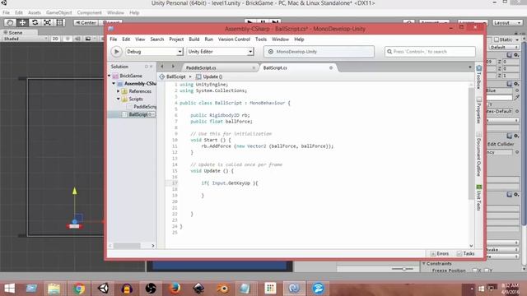Select the Move tool in Unity toolbar
Viewport: 527px width, 296px height.
22,22
